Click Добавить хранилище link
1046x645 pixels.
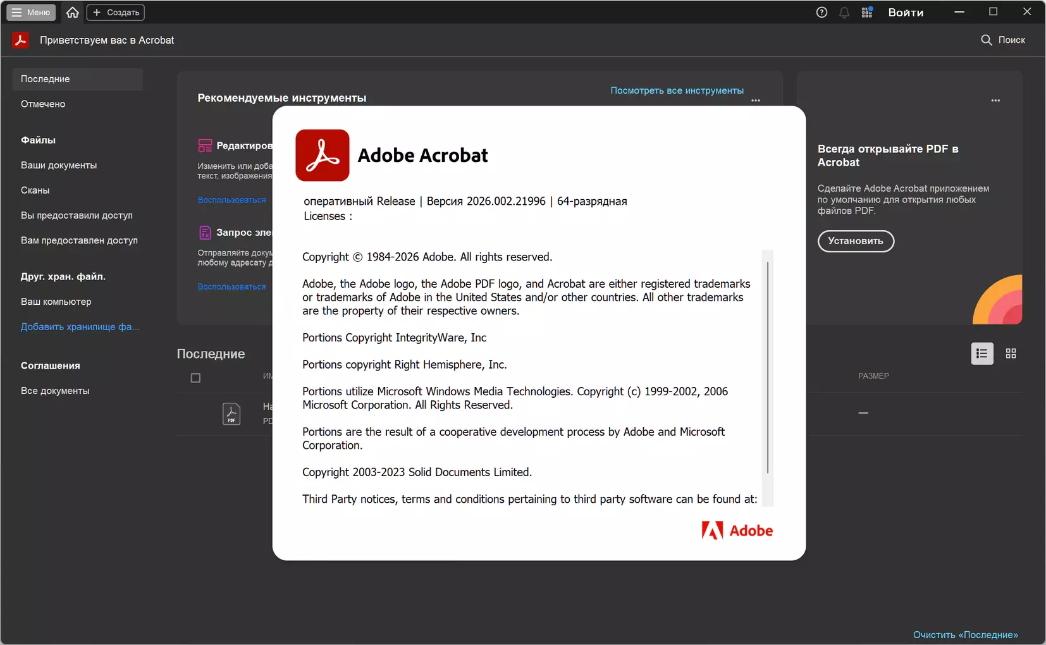tap(80, 327)
